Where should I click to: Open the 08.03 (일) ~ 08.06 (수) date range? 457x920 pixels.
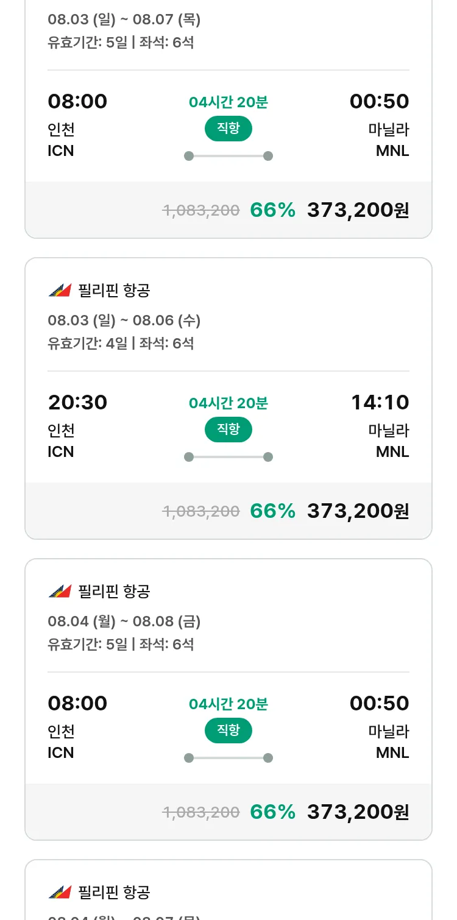click(x=124, y=320)
